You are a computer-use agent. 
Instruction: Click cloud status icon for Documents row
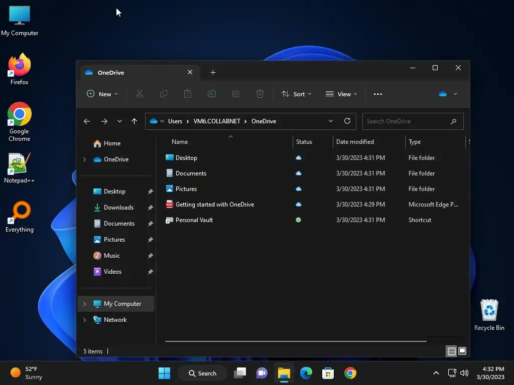(x=298, y=173)
